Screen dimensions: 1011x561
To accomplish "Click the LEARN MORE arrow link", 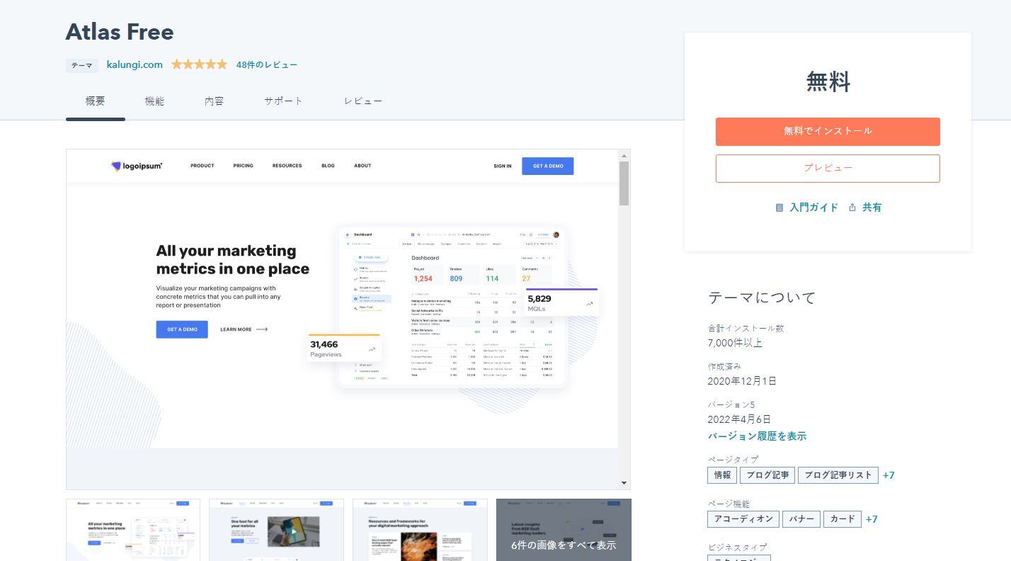I will pyautogui.click(x=244, y=329).
